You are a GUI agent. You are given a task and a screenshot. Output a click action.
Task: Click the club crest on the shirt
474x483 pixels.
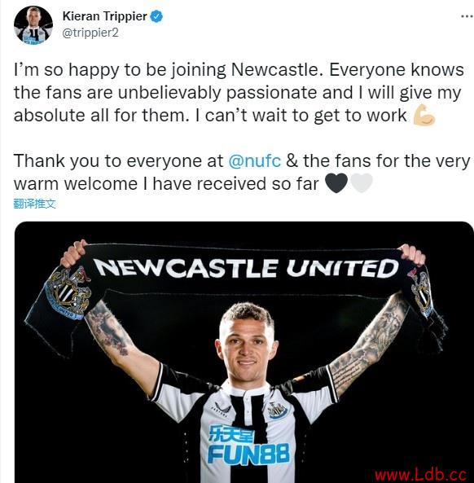coord(277,410)
